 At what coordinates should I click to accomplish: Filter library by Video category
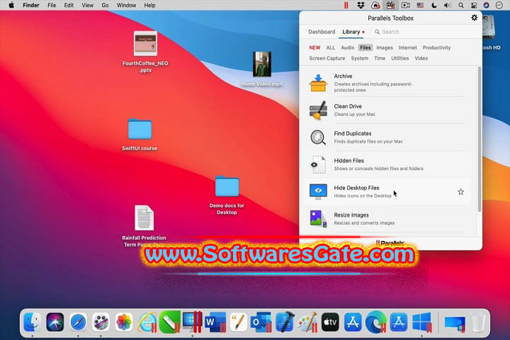421,58
